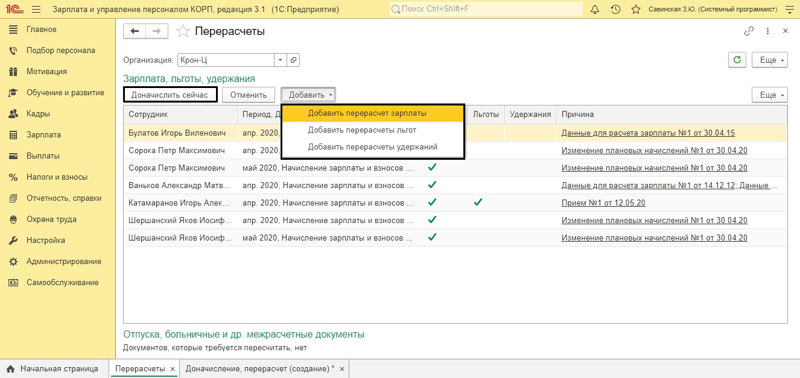
Task: Select Добавить перерасчеты льгот menu item
Action: tap(362, 130)
